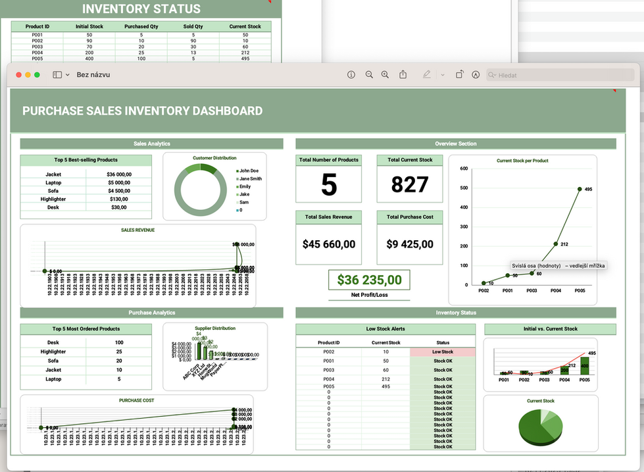The height and width of the screenshot is (472, 644).
Task: Click Jane Smith legend entry
Action: point(249,178)
